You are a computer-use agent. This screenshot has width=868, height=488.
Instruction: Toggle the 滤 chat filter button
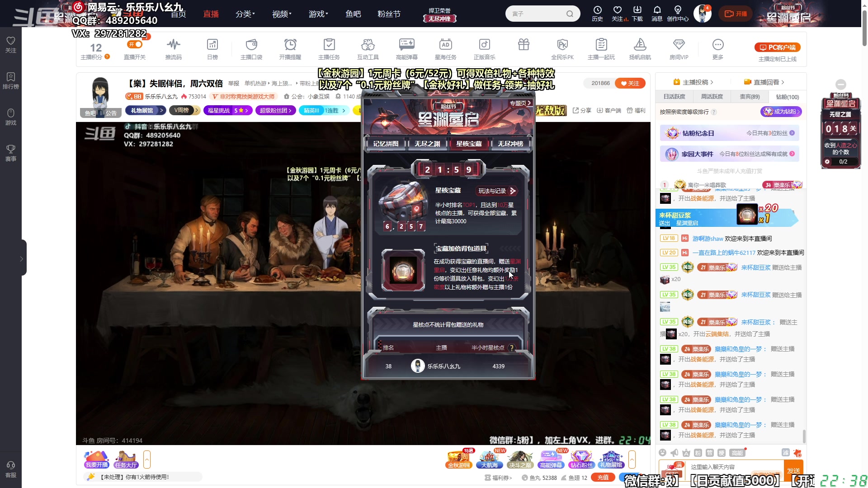786,453
